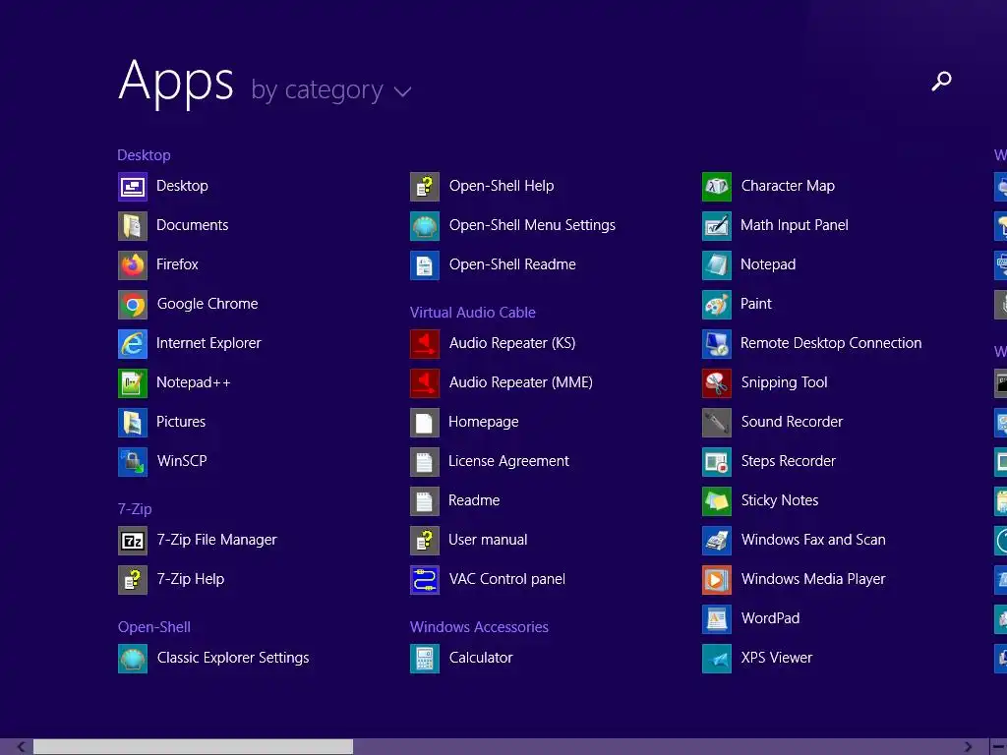
Task: Open the Windows Fax and Scan icon
Action: pyautogui.click(x=717, y=541)
